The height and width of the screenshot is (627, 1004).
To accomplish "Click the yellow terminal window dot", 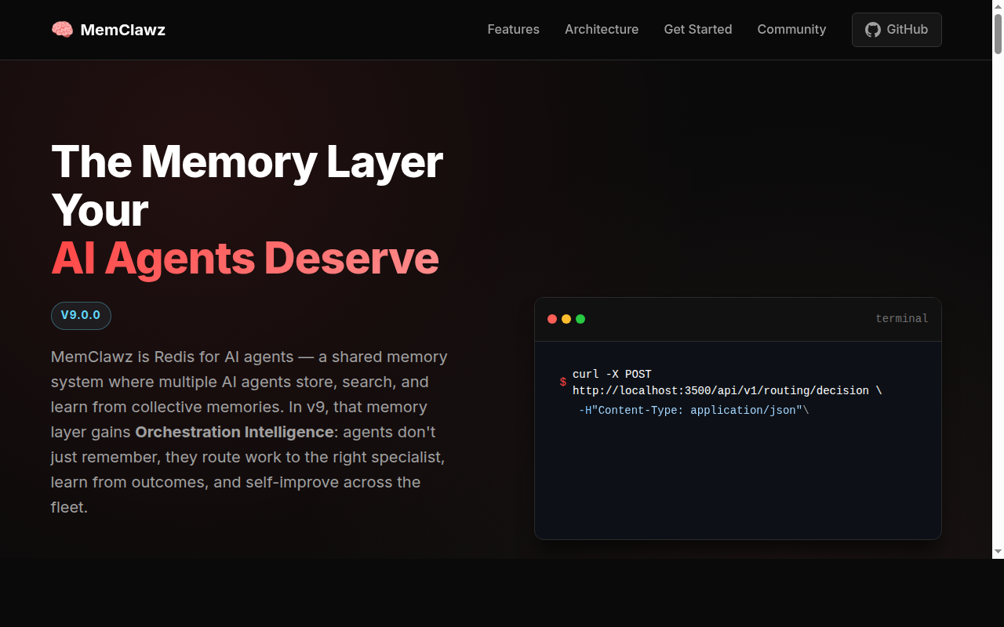I will (566, 319).
